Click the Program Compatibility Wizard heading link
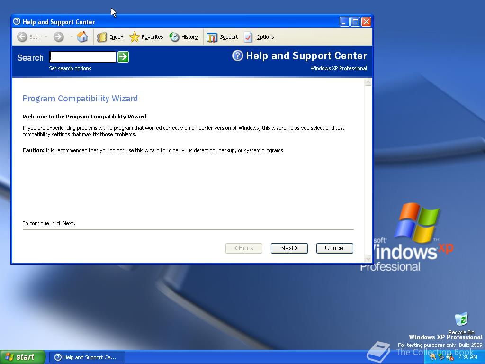485x364 pixels. point(80,99)
